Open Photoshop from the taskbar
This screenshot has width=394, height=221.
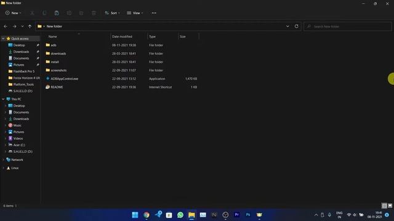point(248,215)
